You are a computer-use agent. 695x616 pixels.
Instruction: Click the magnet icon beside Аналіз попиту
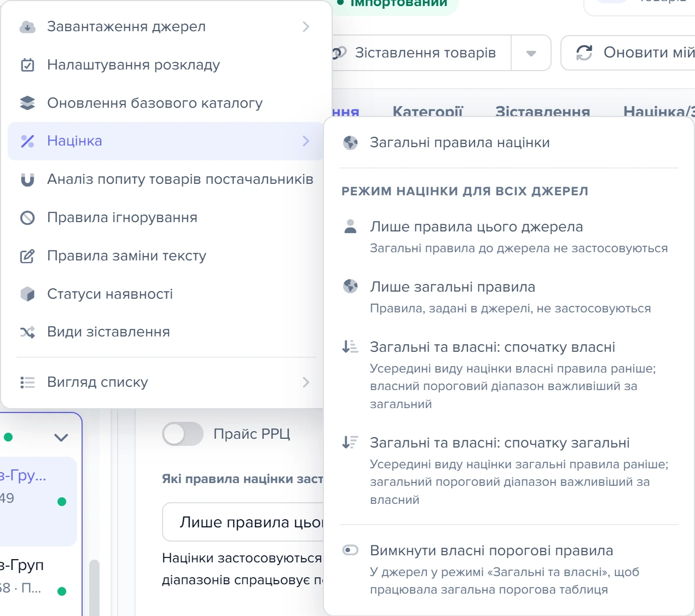tap(27, 179)
